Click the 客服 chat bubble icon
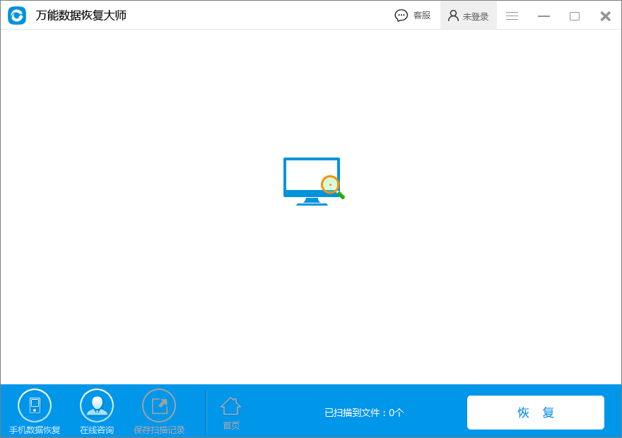 click(401, 16)
